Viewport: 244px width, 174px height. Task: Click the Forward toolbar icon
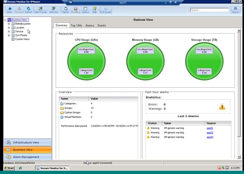[19, 10]
